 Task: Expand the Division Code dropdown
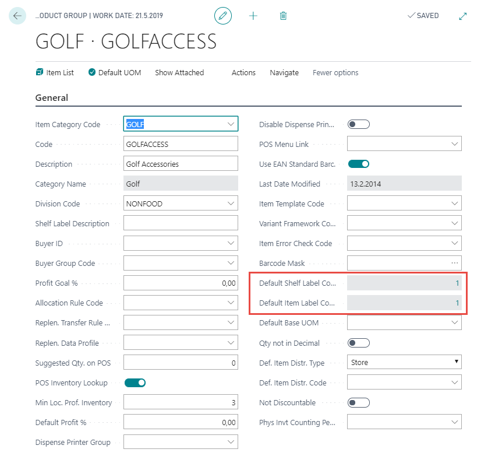[231, 204]
